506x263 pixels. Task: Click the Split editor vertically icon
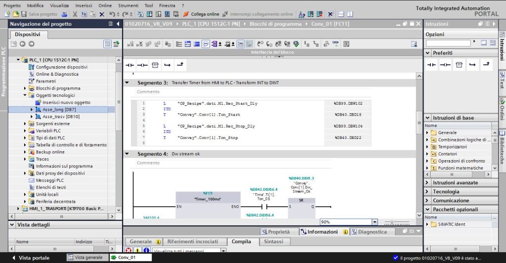tap(350, 14)
